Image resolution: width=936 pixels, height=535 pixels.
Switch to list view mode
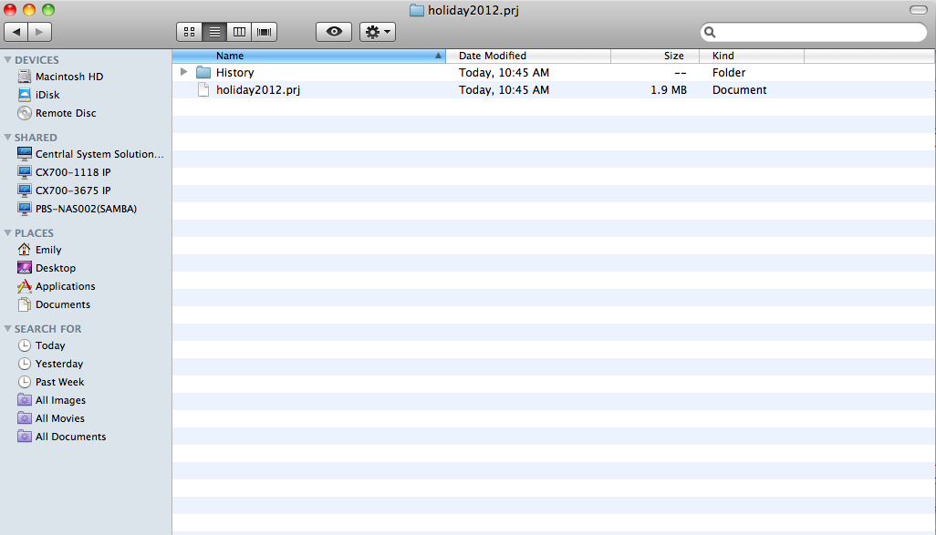[214, 32]
